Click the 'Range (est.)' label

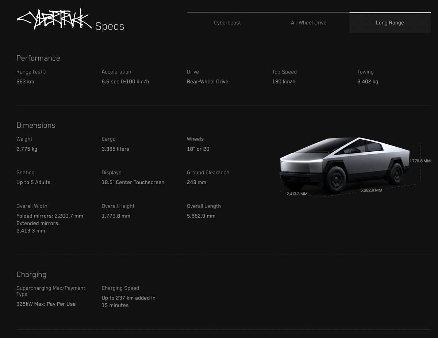31,72
